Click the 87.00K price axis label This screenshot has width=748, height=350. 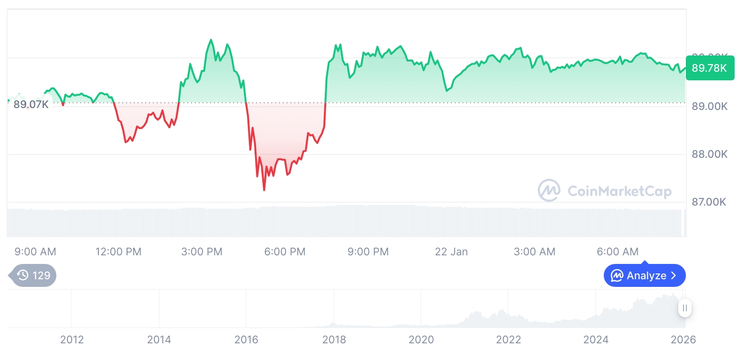pos(709,202)
